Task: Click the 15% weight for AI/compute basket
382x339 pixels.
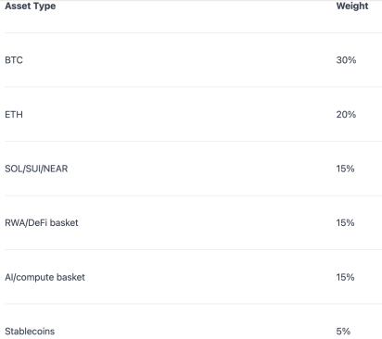Action: tap(345, 277)
